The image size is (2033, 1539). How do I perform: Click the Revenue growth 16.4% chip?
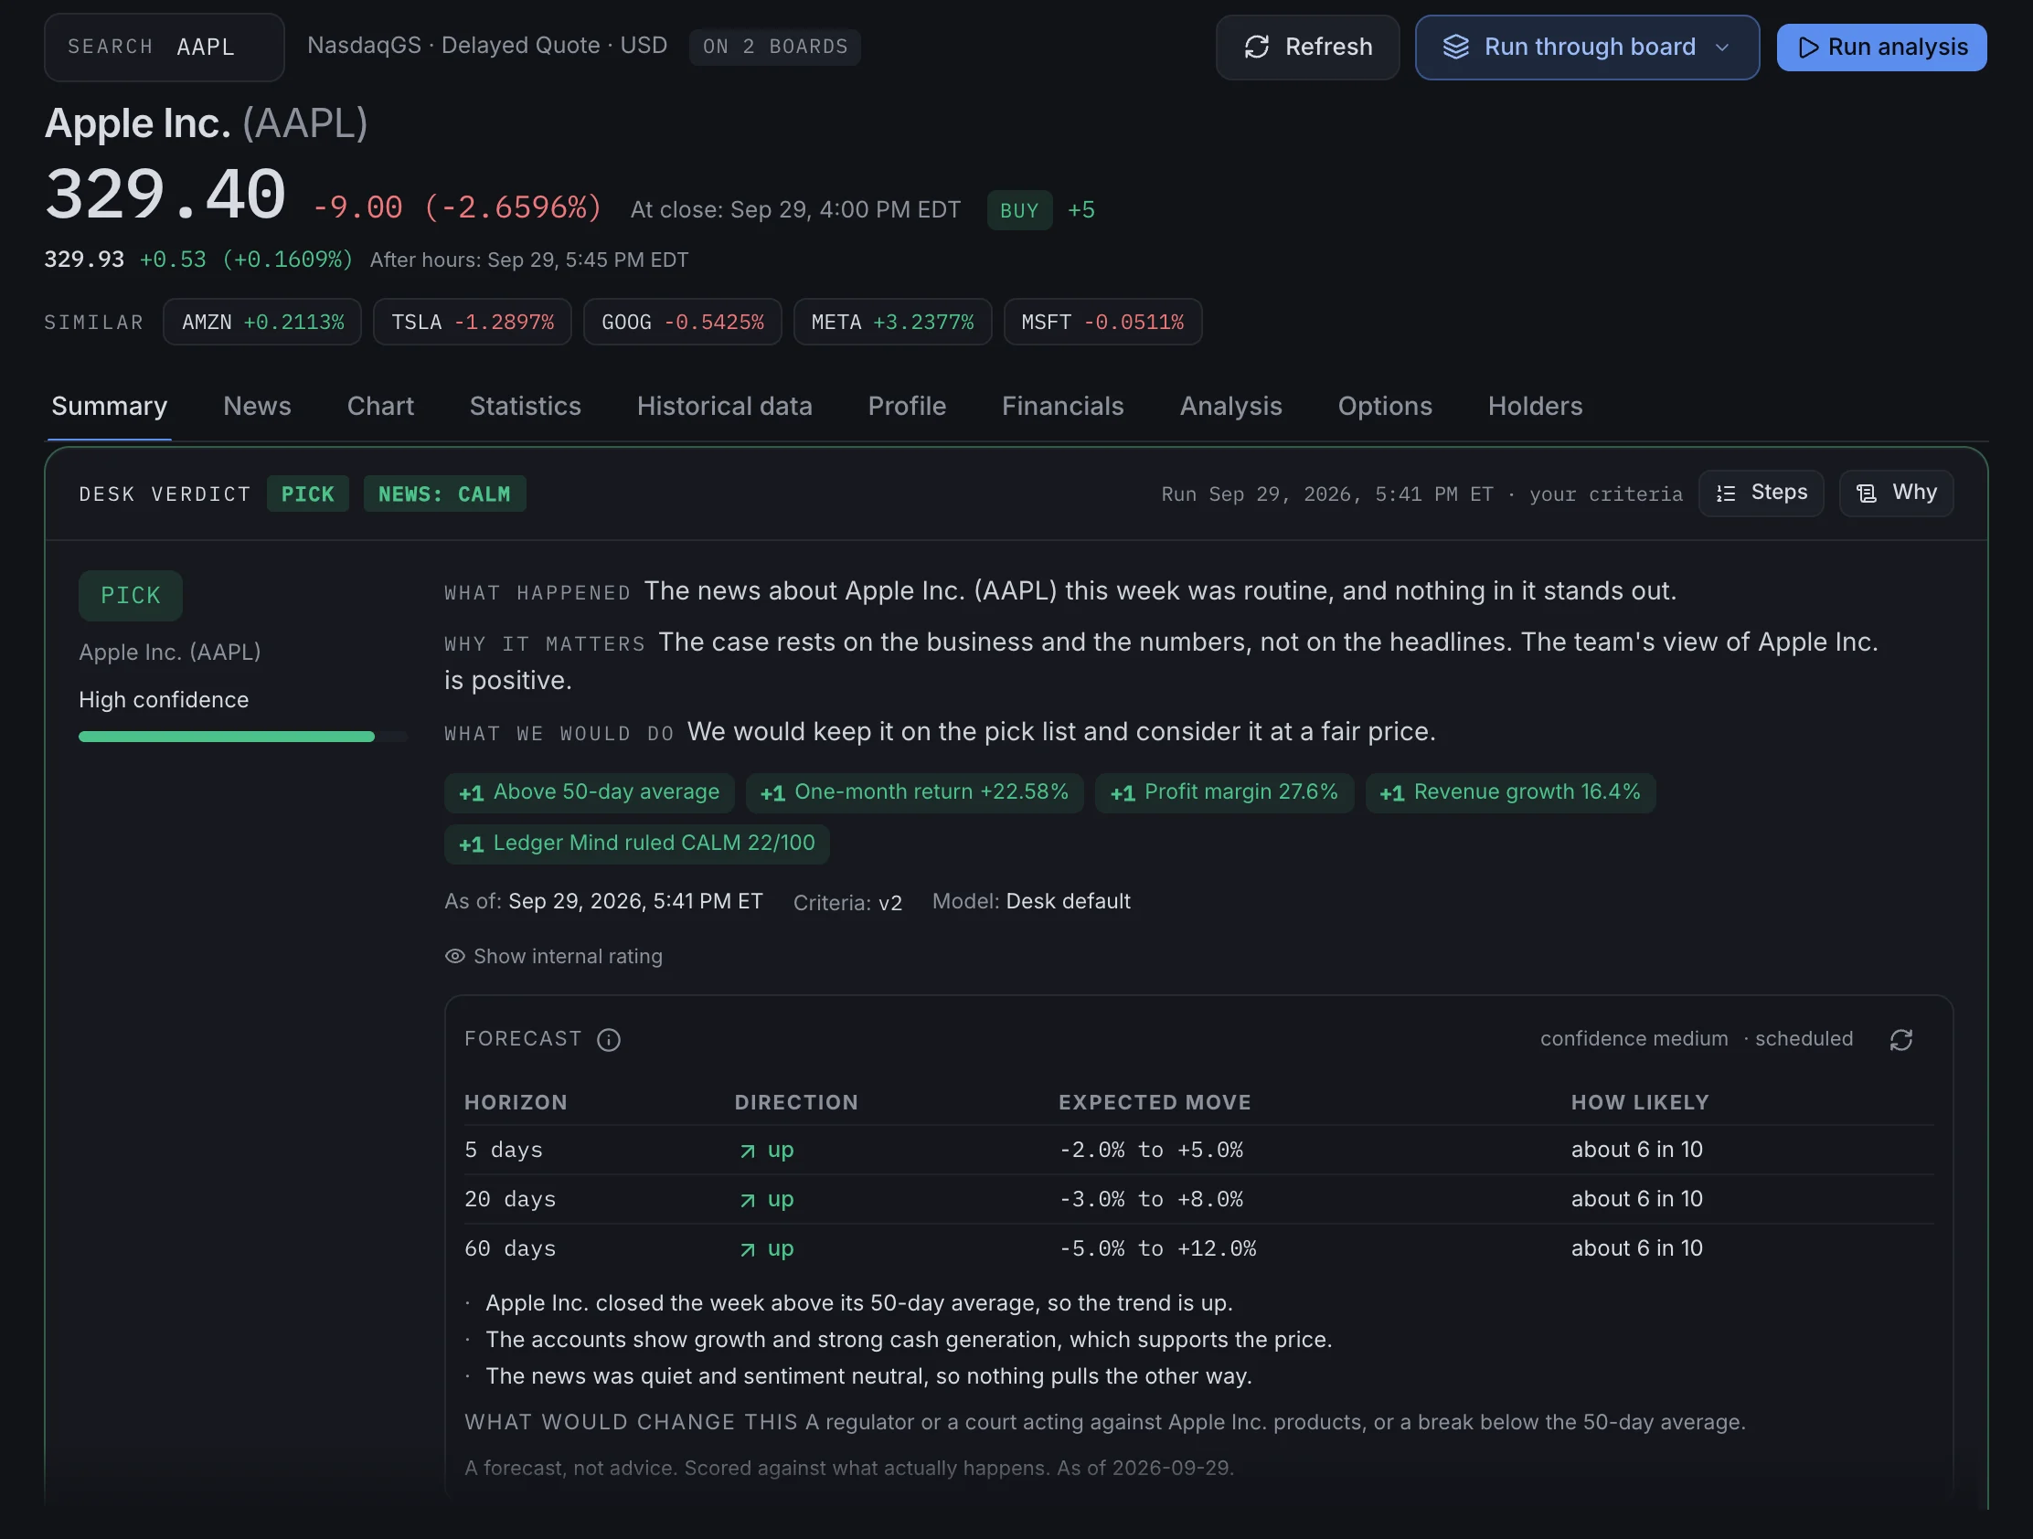(1510, 793)
